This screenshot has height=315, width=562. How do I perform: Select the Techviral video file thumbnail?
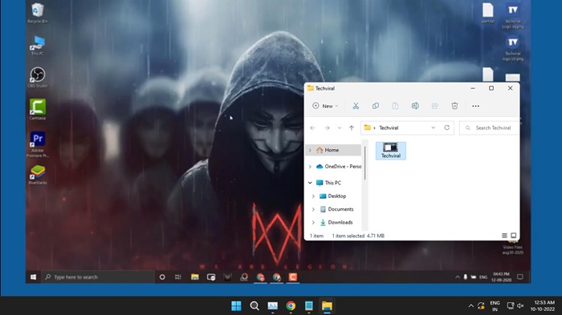tap(391, 151)
